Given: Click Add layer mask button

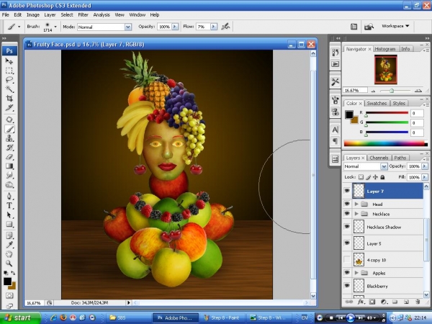Looking at the screenshot, I should (372, 302).
